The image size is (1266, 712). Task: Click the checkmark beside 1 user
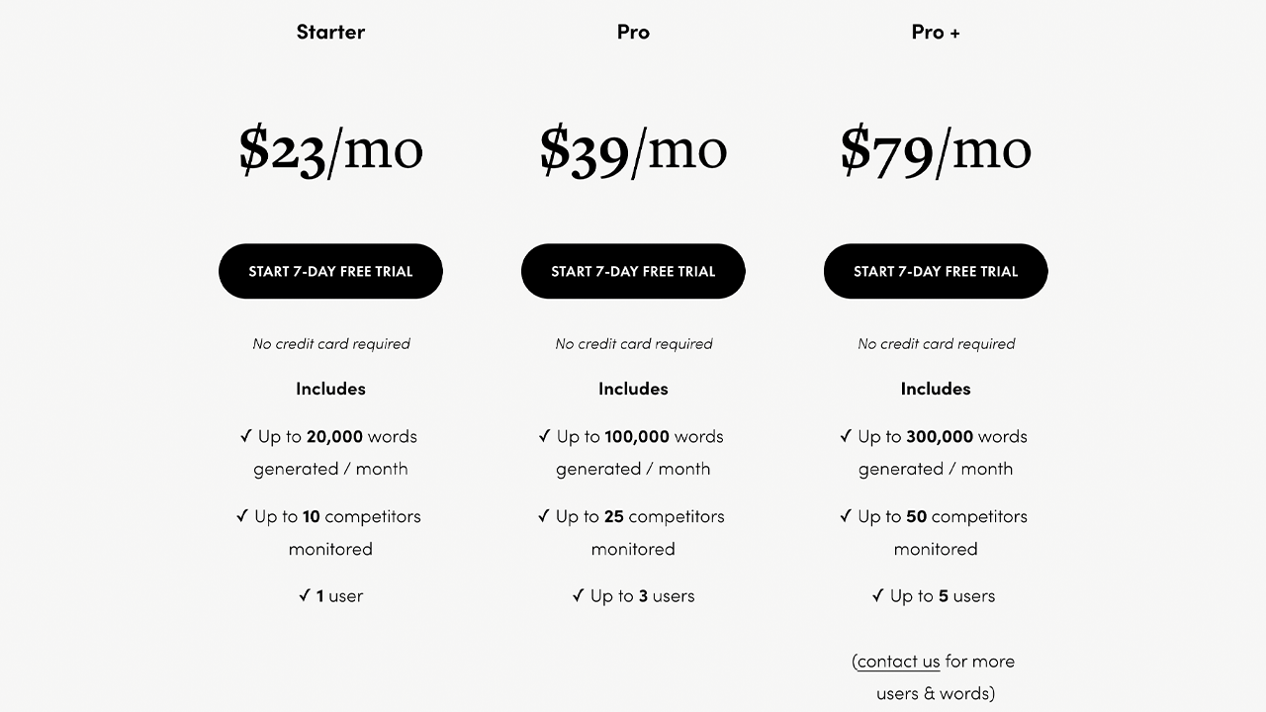[305, 596]
